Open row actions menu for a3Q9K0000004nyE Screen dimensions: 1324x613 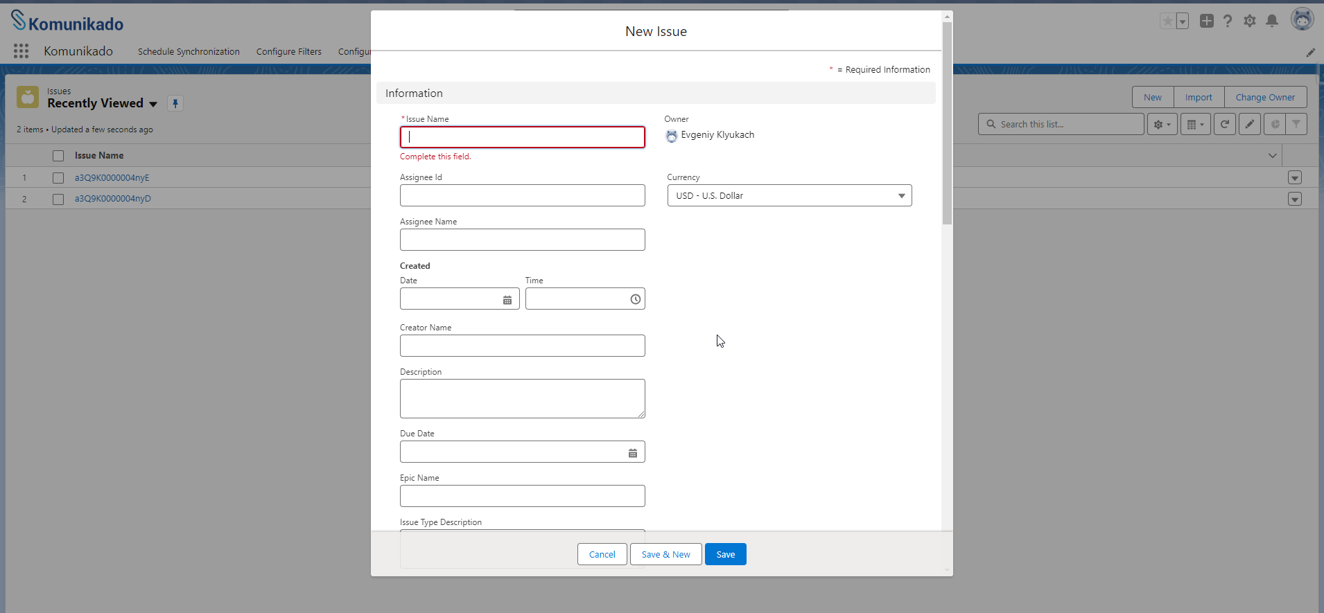(x=1295, y=178)
